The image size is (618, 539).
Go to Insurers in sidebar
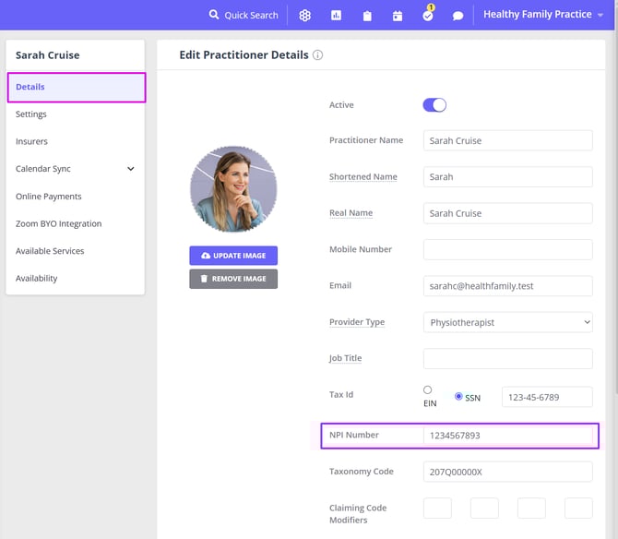31,141
